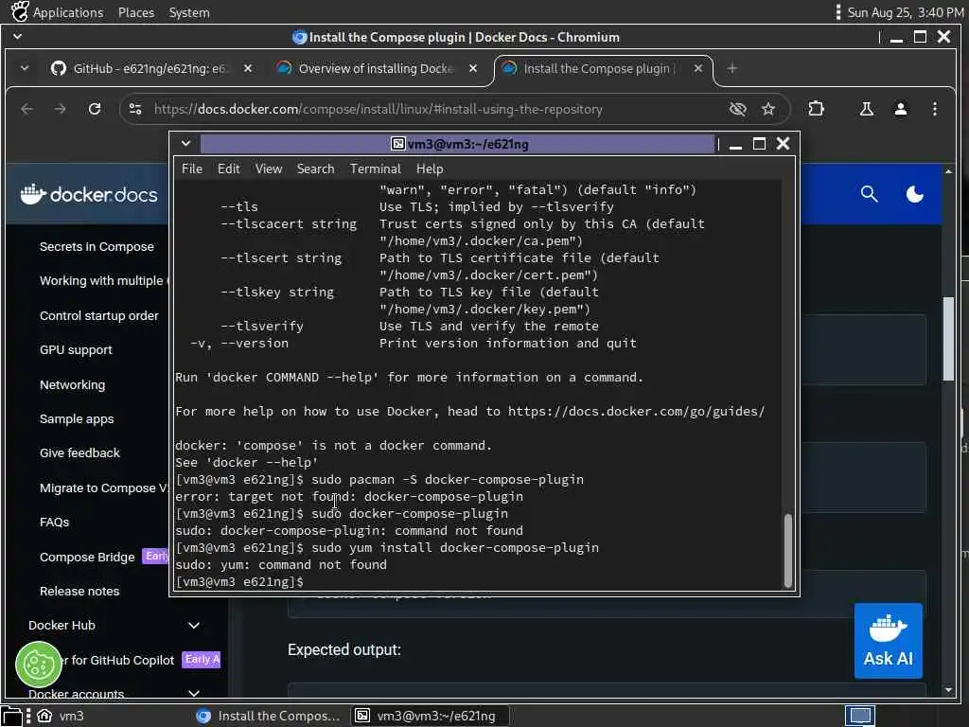The width and height of the screenshot is (969, 727).
Task: Open Compose Bridge sidebar link
Action: (87, 557)
